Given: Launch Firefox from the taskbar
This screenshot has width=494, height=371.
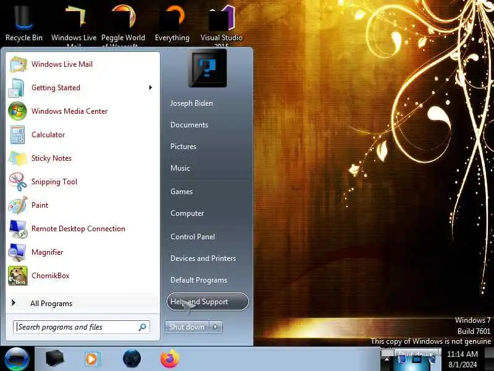Looking at the screenshot, I should click(169, 359).
